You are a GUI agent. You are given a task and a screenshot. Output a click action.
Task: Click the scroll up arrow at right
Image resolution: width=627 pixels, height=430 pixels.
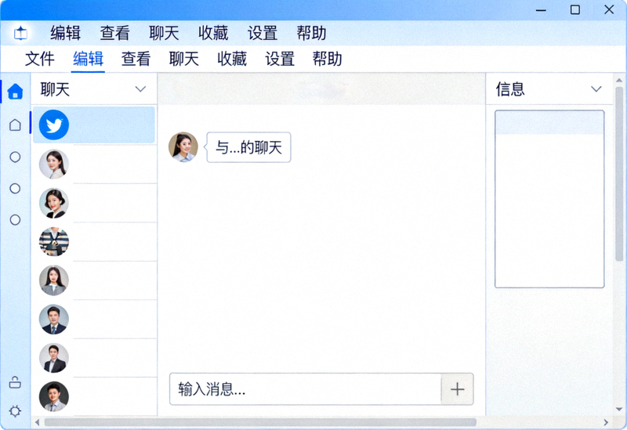pyautogui.click(x=619, y=80)
